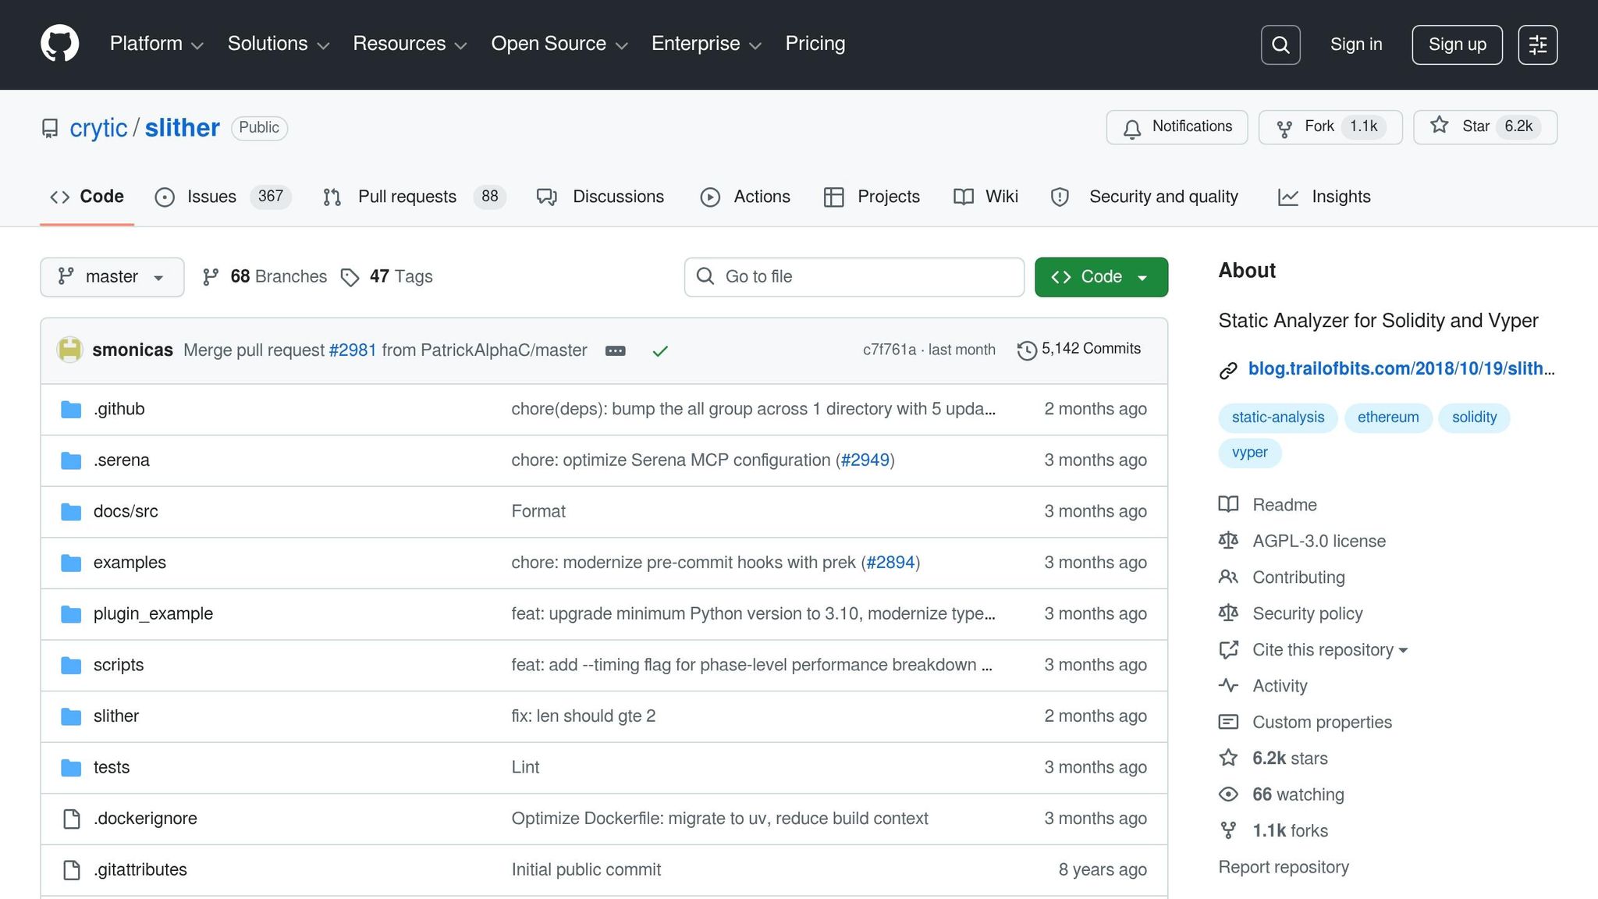This screenshot has height=899, width=1598.
Task: Click the ellipsis icon to expand commit message
Action: [x=615, y=351]
